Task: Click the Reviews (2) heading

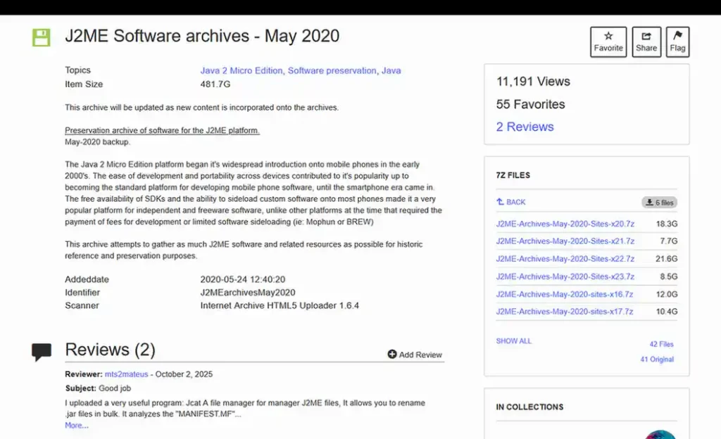Action: [110, 350]
